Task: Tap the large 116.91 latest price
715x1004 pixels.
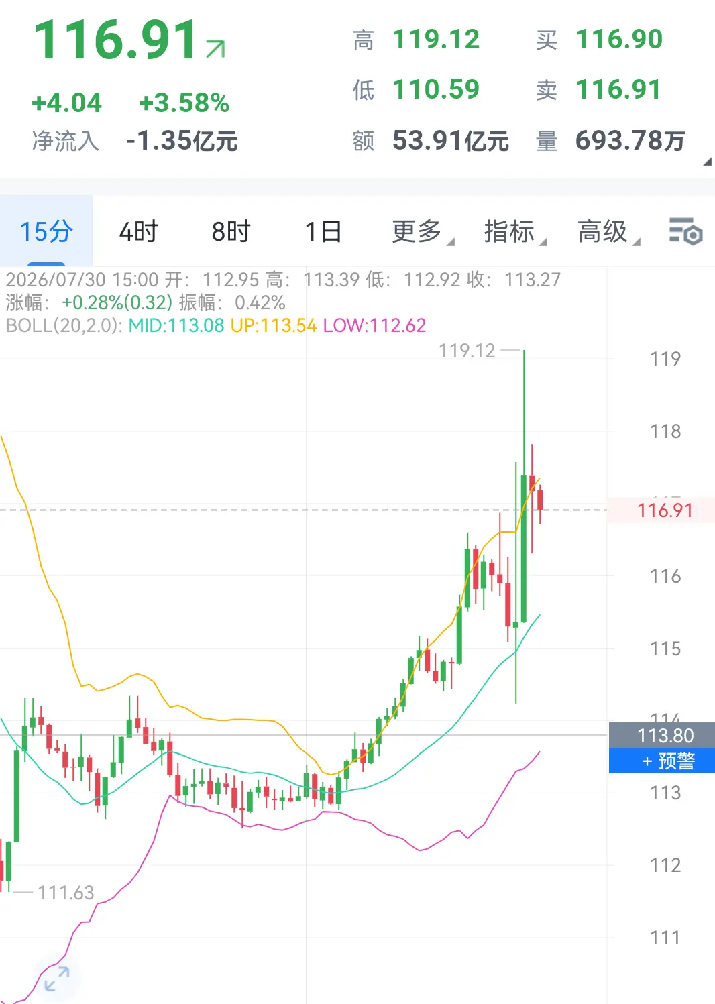Action: (x=117, y=40)
